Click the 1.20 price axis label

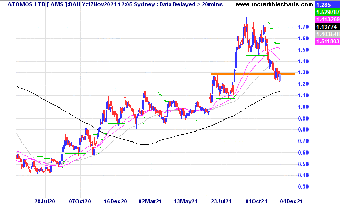coord(303,84)
